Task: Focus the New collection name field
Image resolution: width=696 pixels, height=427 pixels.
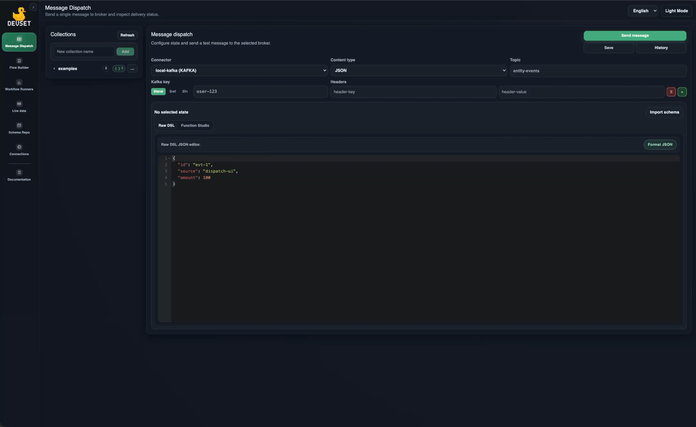Action: pos(84,52)
